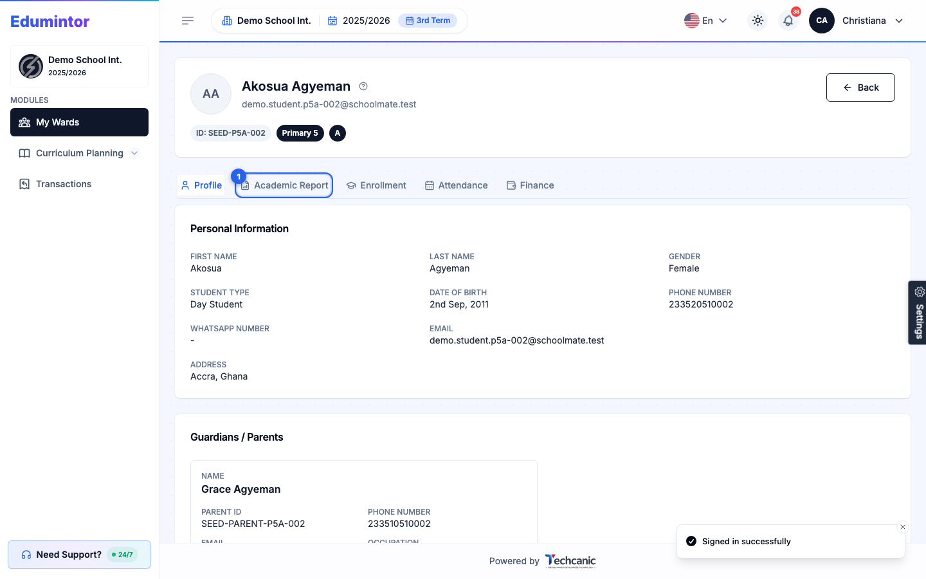The image size is (926, 579).
Task: Switch to the Profile tab
Action: [201, 185]
